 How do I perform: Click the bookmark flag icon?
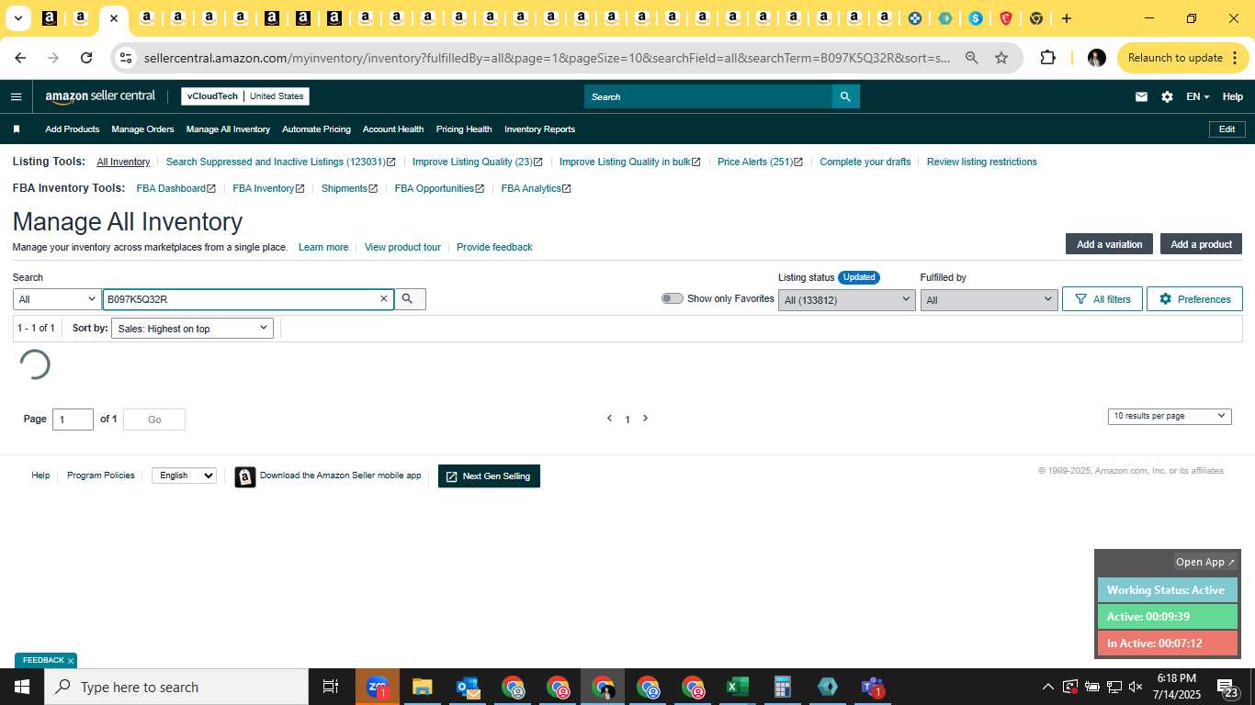[x=17, y=129]
